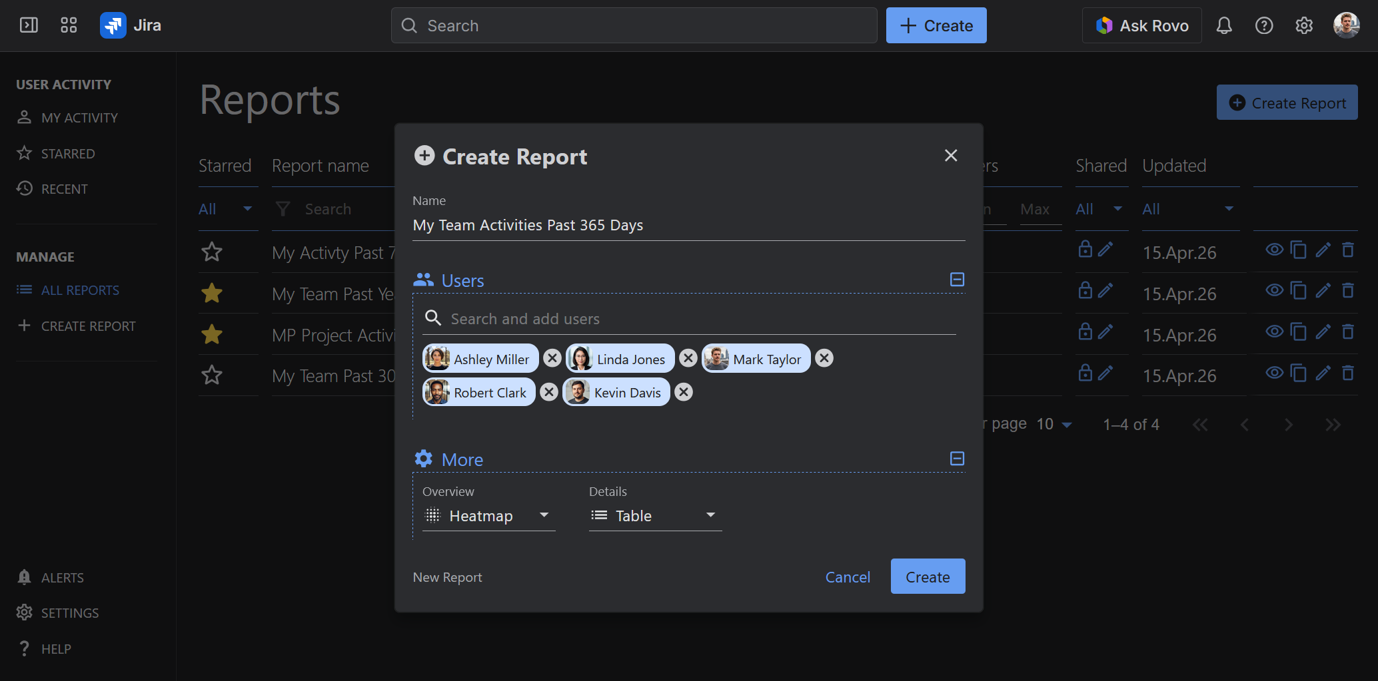
Task: Edit a report using the pencil icon
Action: [1323, 250]
